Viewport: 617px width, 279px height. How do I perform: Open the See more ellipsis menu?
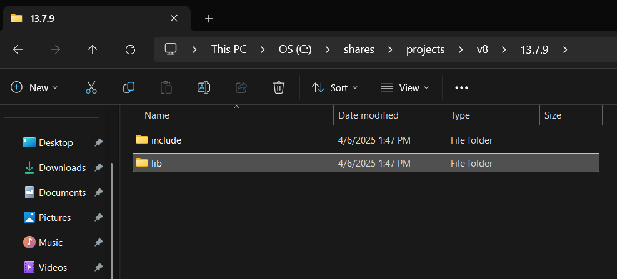coord(461,87)
